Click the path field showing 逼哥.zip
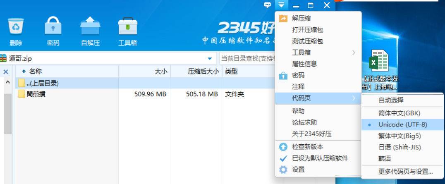The image size is (445, 184). tap(108, 58)
